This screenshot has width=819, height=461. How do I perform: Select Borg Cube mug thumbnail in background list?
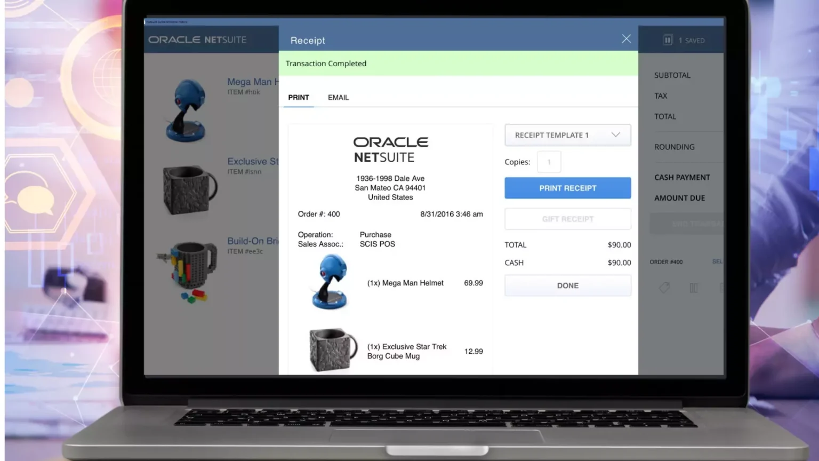tap(190, 190)
